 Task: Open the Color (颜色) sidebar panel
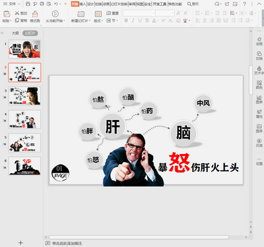[259, 85]
